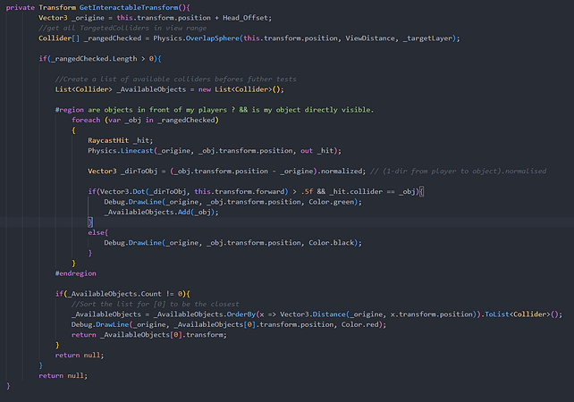
Task: Click the OrderBy method call
Action: [x=241, y=315]
